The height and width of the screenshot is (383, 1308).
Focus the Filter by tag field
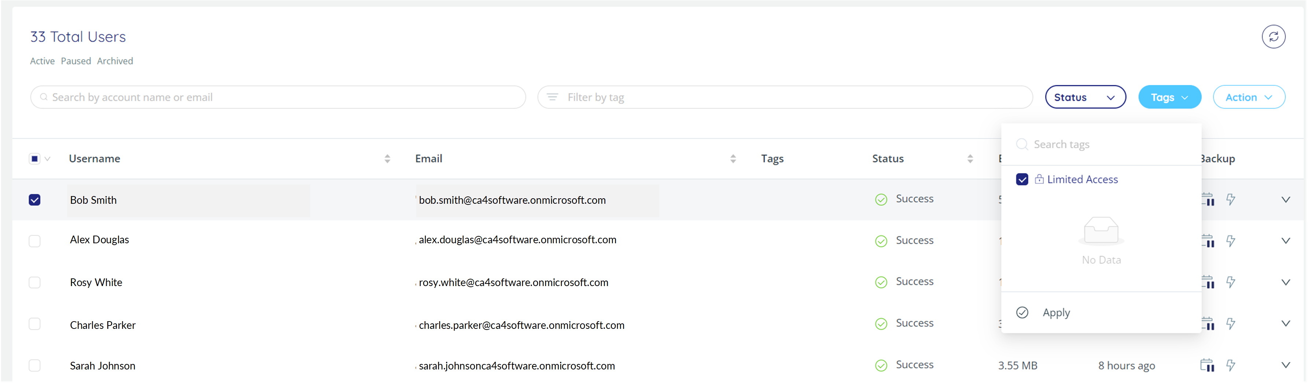point(785,97)
